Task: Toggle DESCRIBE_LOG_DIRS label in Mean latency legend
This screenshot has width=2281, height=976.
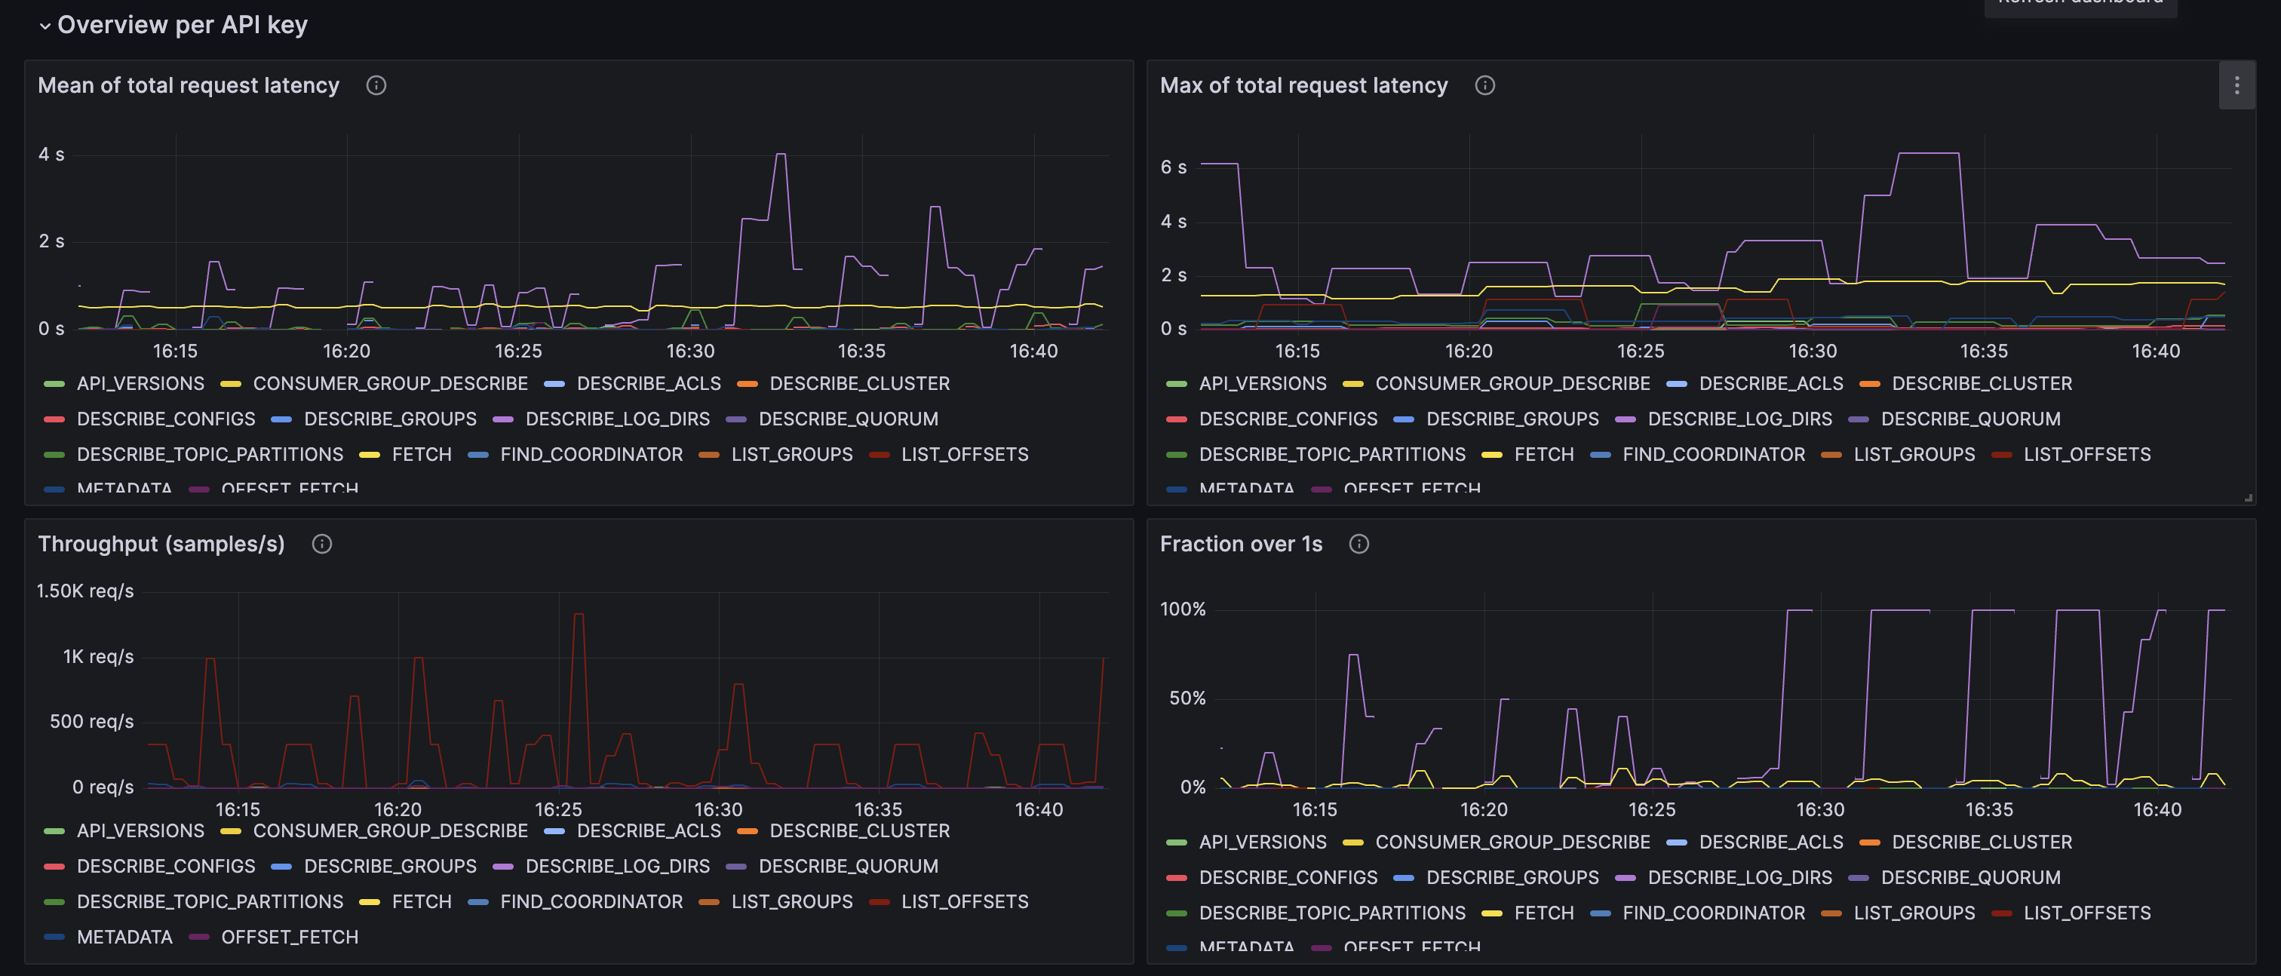Action: [617, 419]
